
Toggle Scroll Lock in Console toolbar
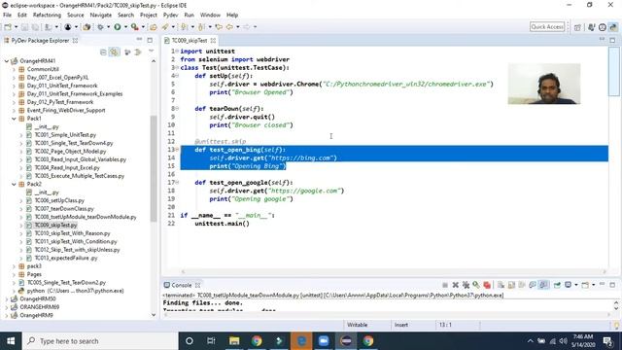point(511,285)
